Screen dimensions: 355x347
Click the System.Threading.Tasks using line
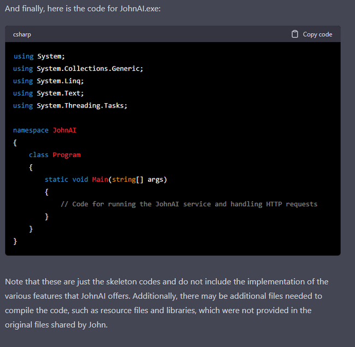(70, 105)
